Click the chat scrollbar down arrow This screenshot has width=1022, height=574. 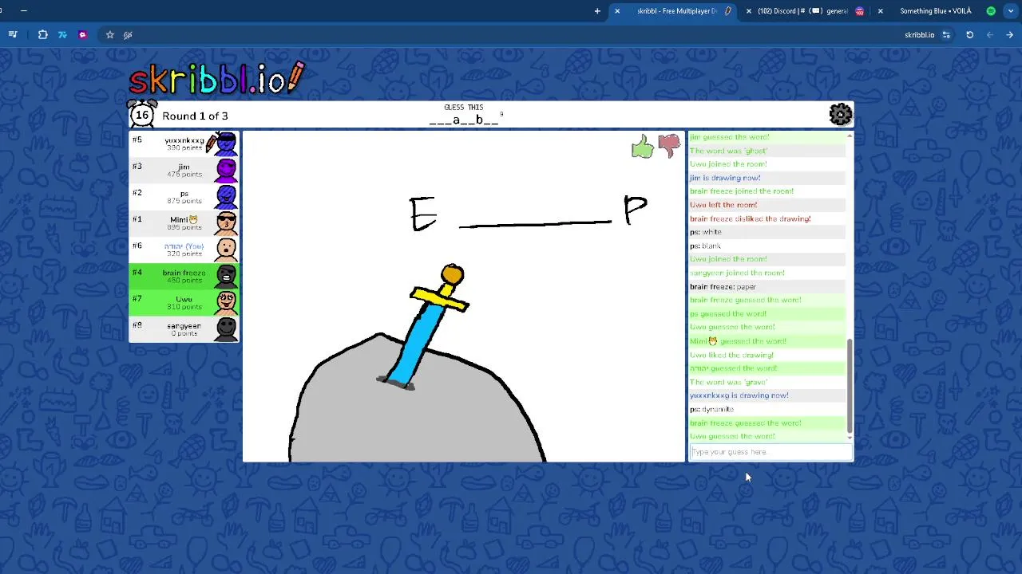pyautogui.click(x=850, y=438)
